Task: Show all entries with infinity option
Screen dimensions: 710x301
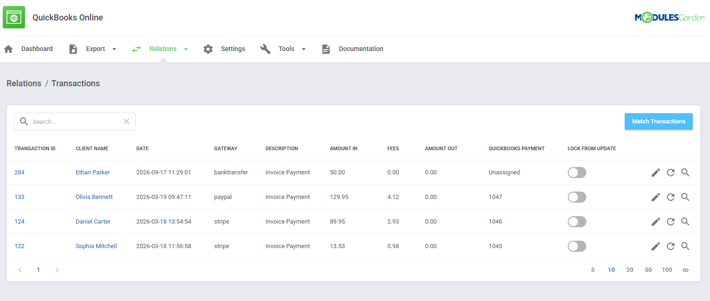Action: pyautogui.click(x=685, y=270)
